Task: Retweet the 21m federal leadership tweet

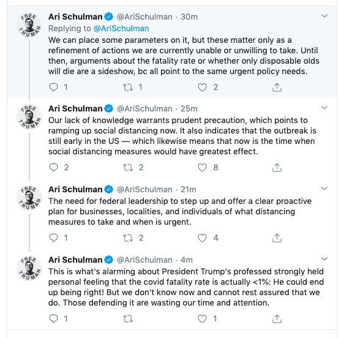Action: [x=128, y=238]
